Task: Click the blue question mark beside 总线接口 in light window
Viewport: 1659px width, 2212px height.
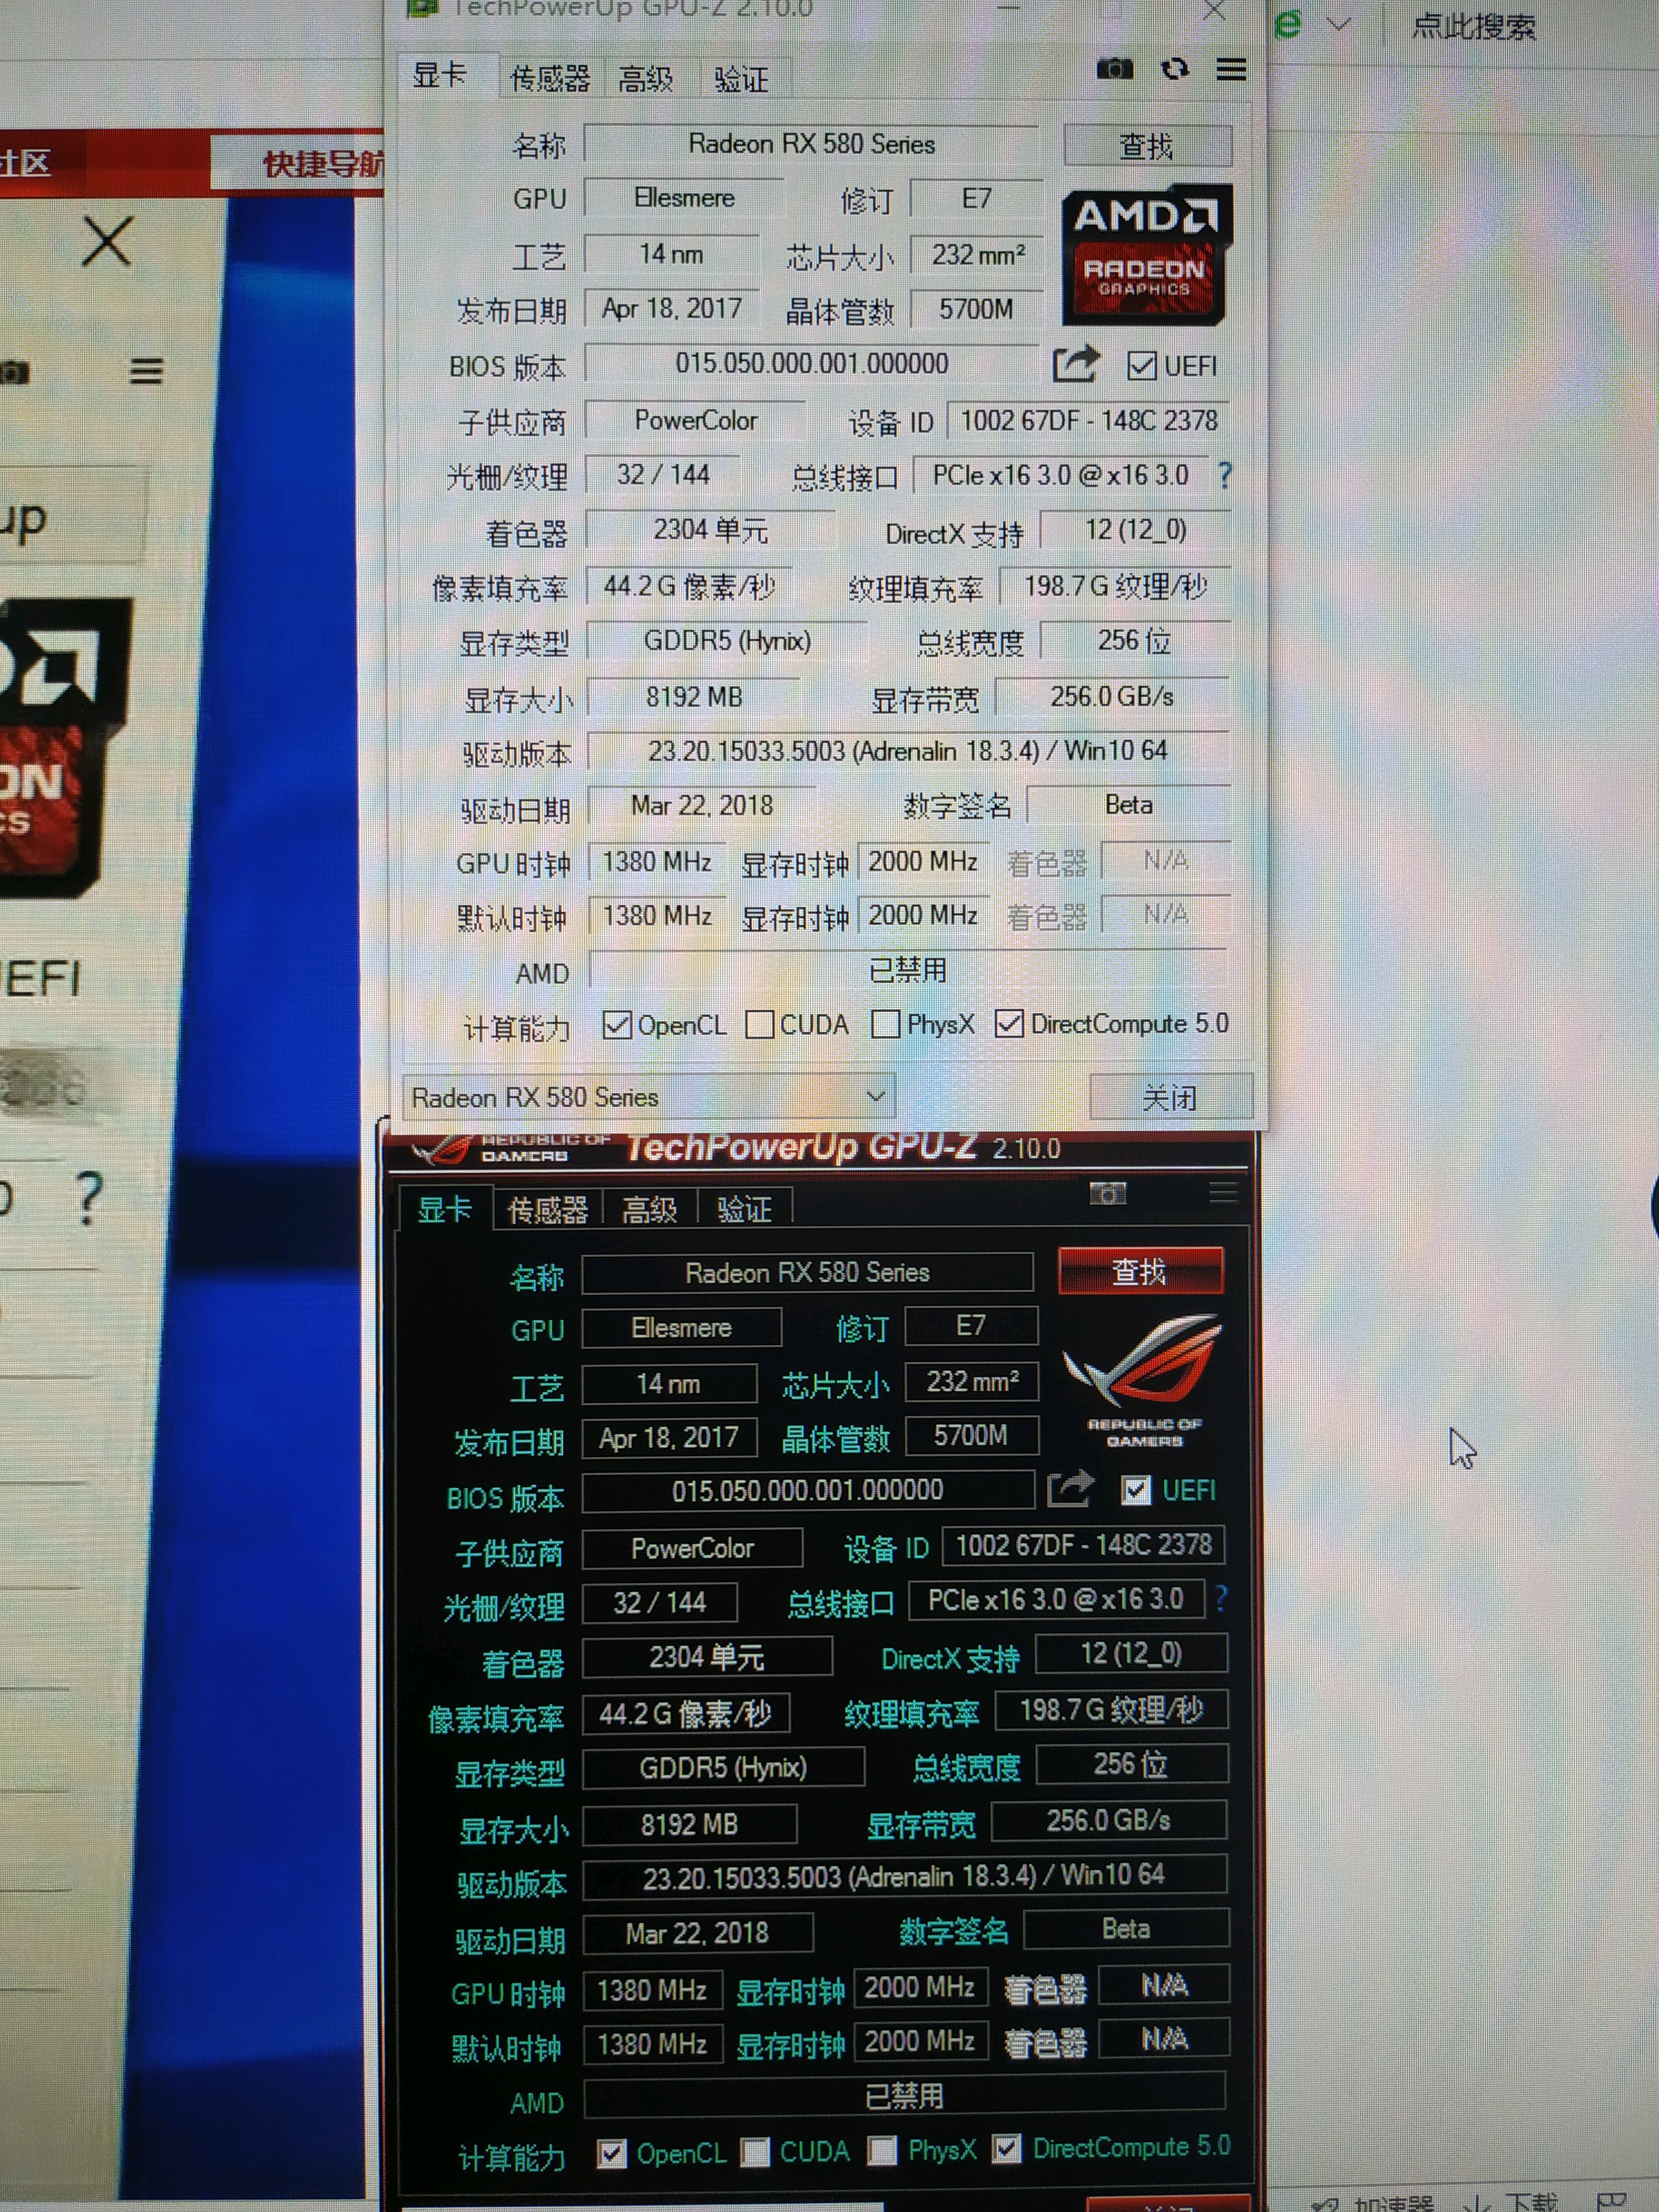Action: (1224, 475)
